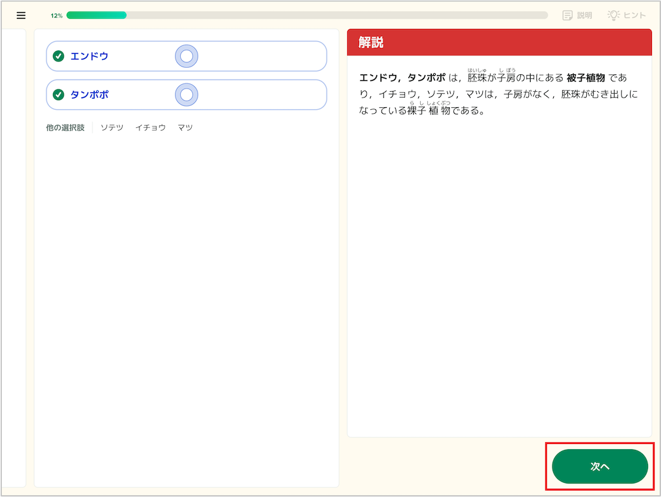Click bold エンドウ, タンポポ in explanation
This screenshot has height=497, width=661.
[x=402, y=78]
